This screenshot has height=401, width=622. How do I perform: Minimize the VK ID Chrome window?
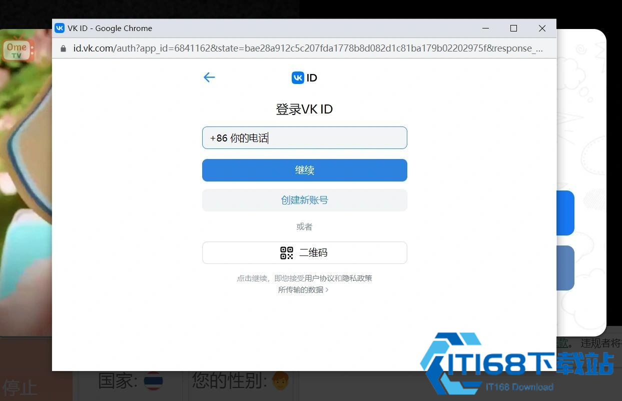click(x=485, y=28)
